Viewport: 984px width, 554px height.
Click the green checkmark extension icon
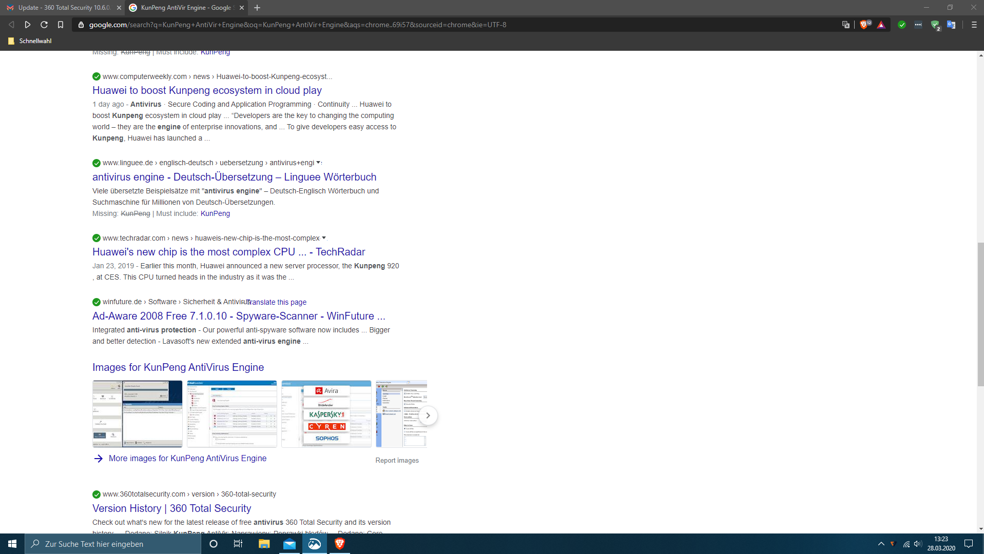902,25
